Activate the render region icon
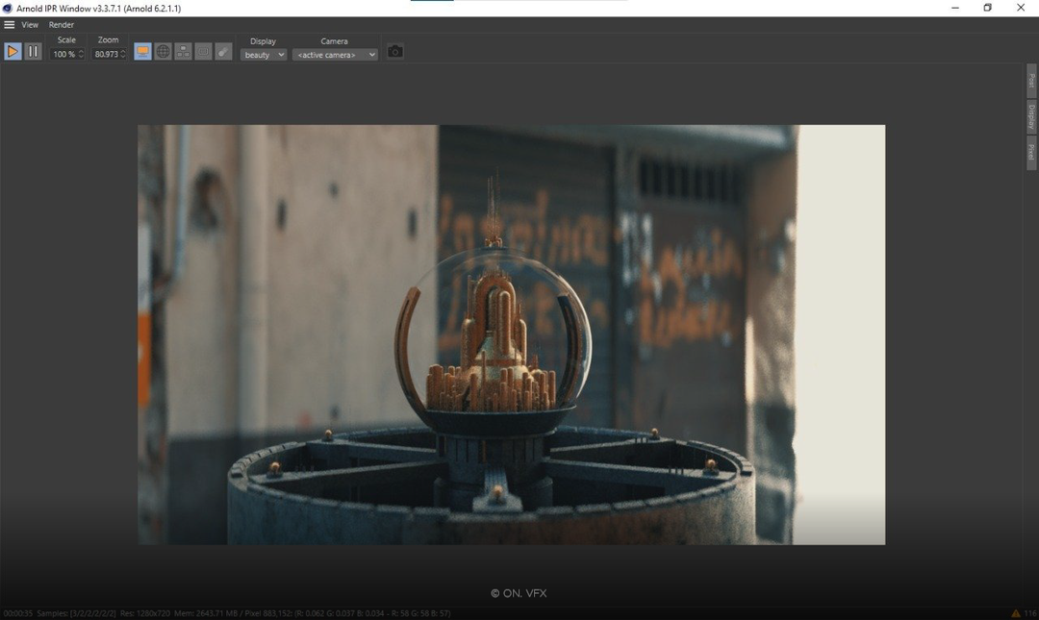This screenshot has width=1039, height=620. [203, 51]
